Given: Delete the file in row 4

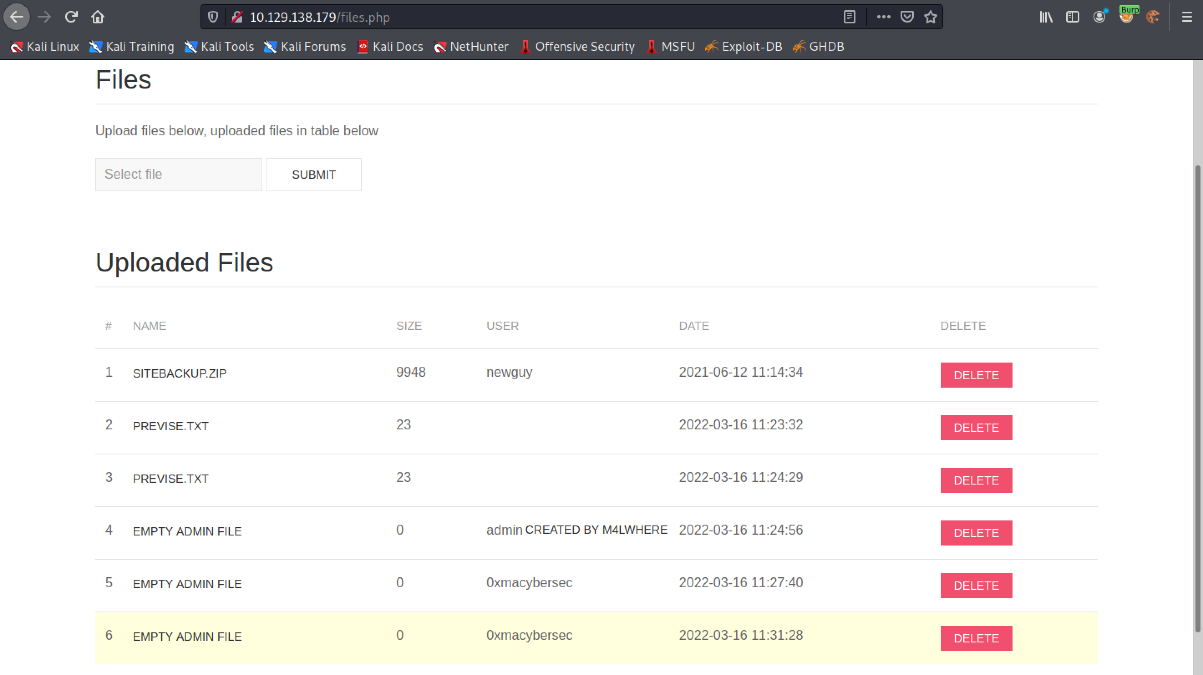Looking at the screenshot, I should tap(976, 533).
